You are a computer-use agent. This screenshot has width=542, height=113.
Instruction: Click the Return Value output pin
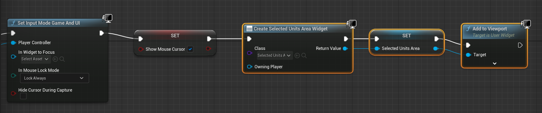tap(345, 49)
